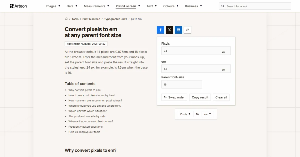Open the source unit Pixels dropdown

185,114
